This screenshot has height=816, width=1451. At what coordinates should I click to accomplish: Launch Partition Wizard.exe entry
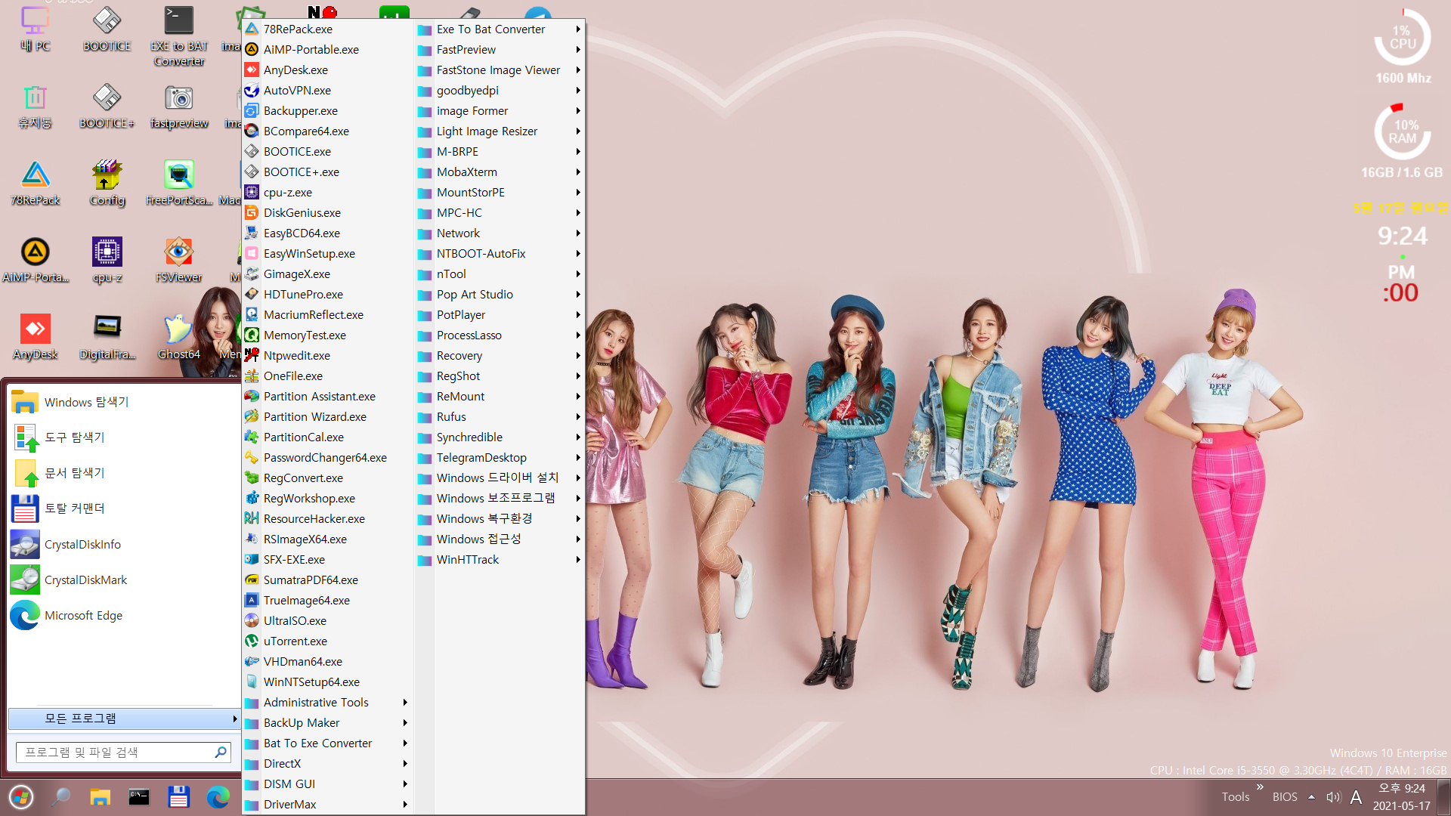tap(328, 416)
